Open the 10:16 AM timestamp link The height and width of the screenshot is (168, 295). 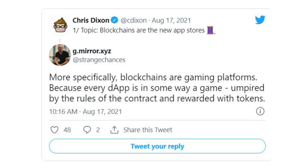pos(86,112)
